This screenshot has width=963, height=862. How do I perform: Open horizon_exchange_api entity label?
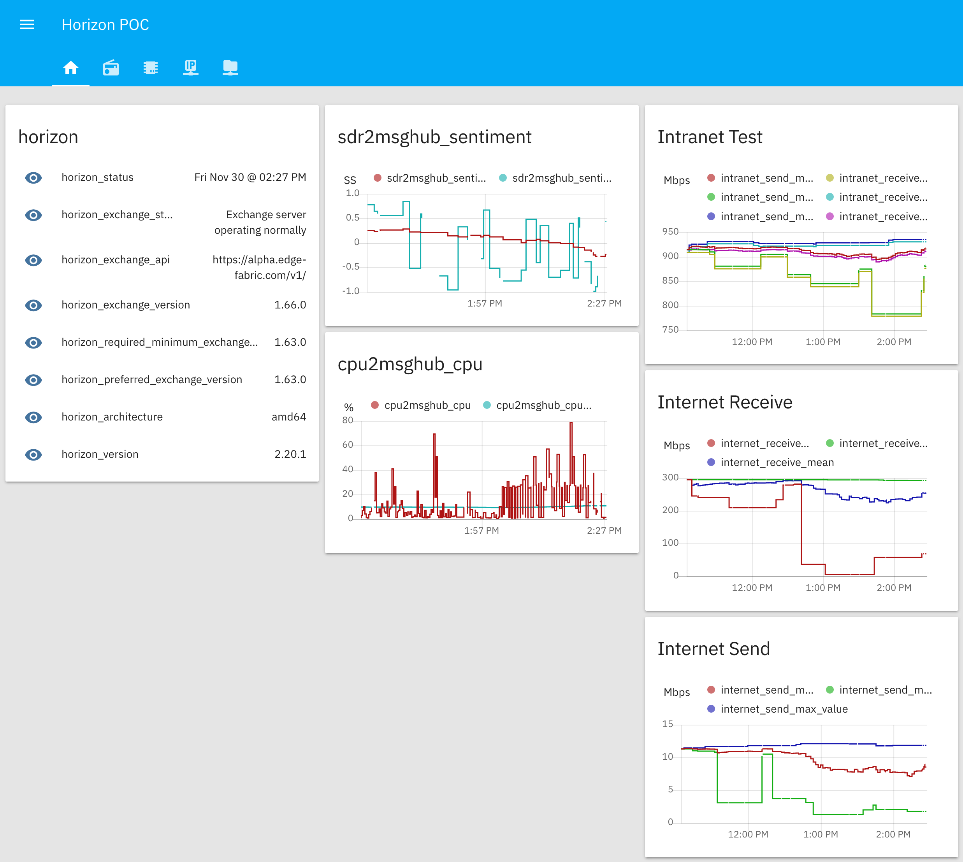pos(116,259)
